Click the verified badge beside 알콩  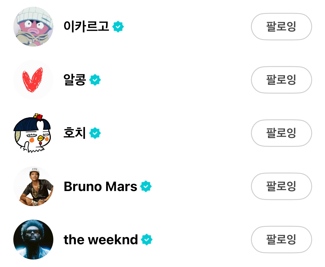click(95, 80)
